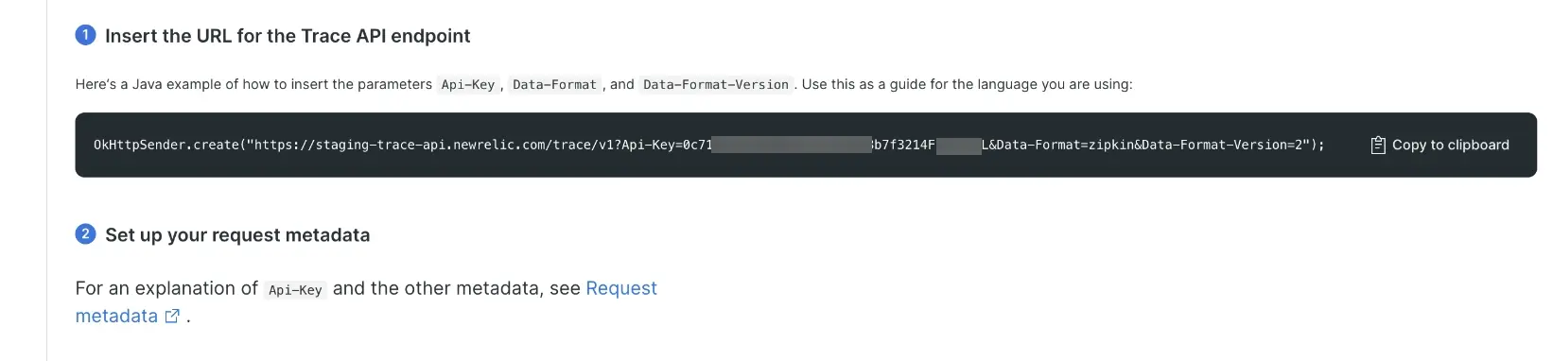The width and height of the screenshot is (1553, 361).
Task: Click the long redacted API key block
Action: (791, 145)
